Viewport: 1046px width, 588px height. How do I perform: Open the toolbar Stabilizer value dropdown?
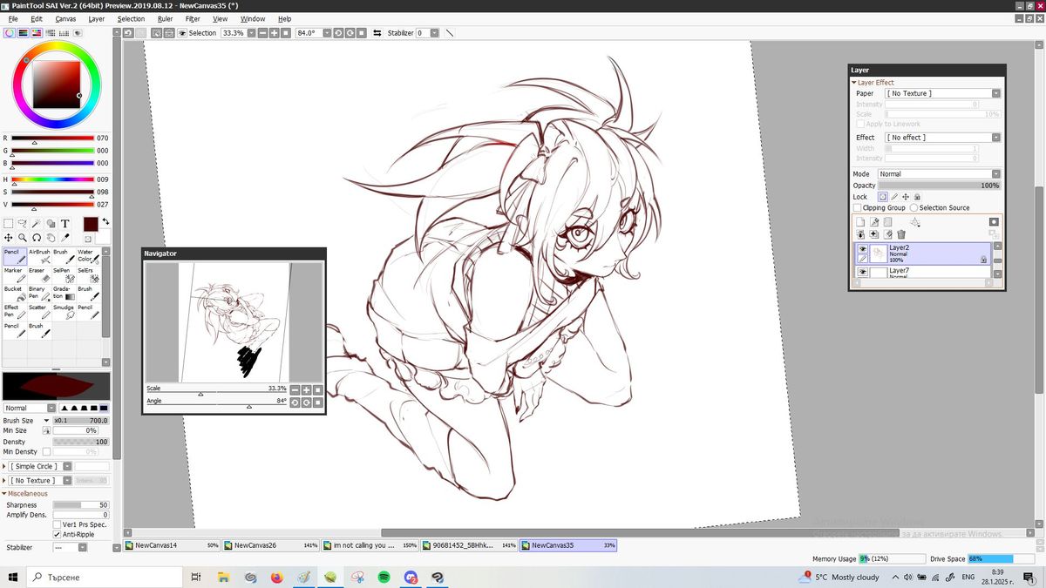tap(434, 33)
